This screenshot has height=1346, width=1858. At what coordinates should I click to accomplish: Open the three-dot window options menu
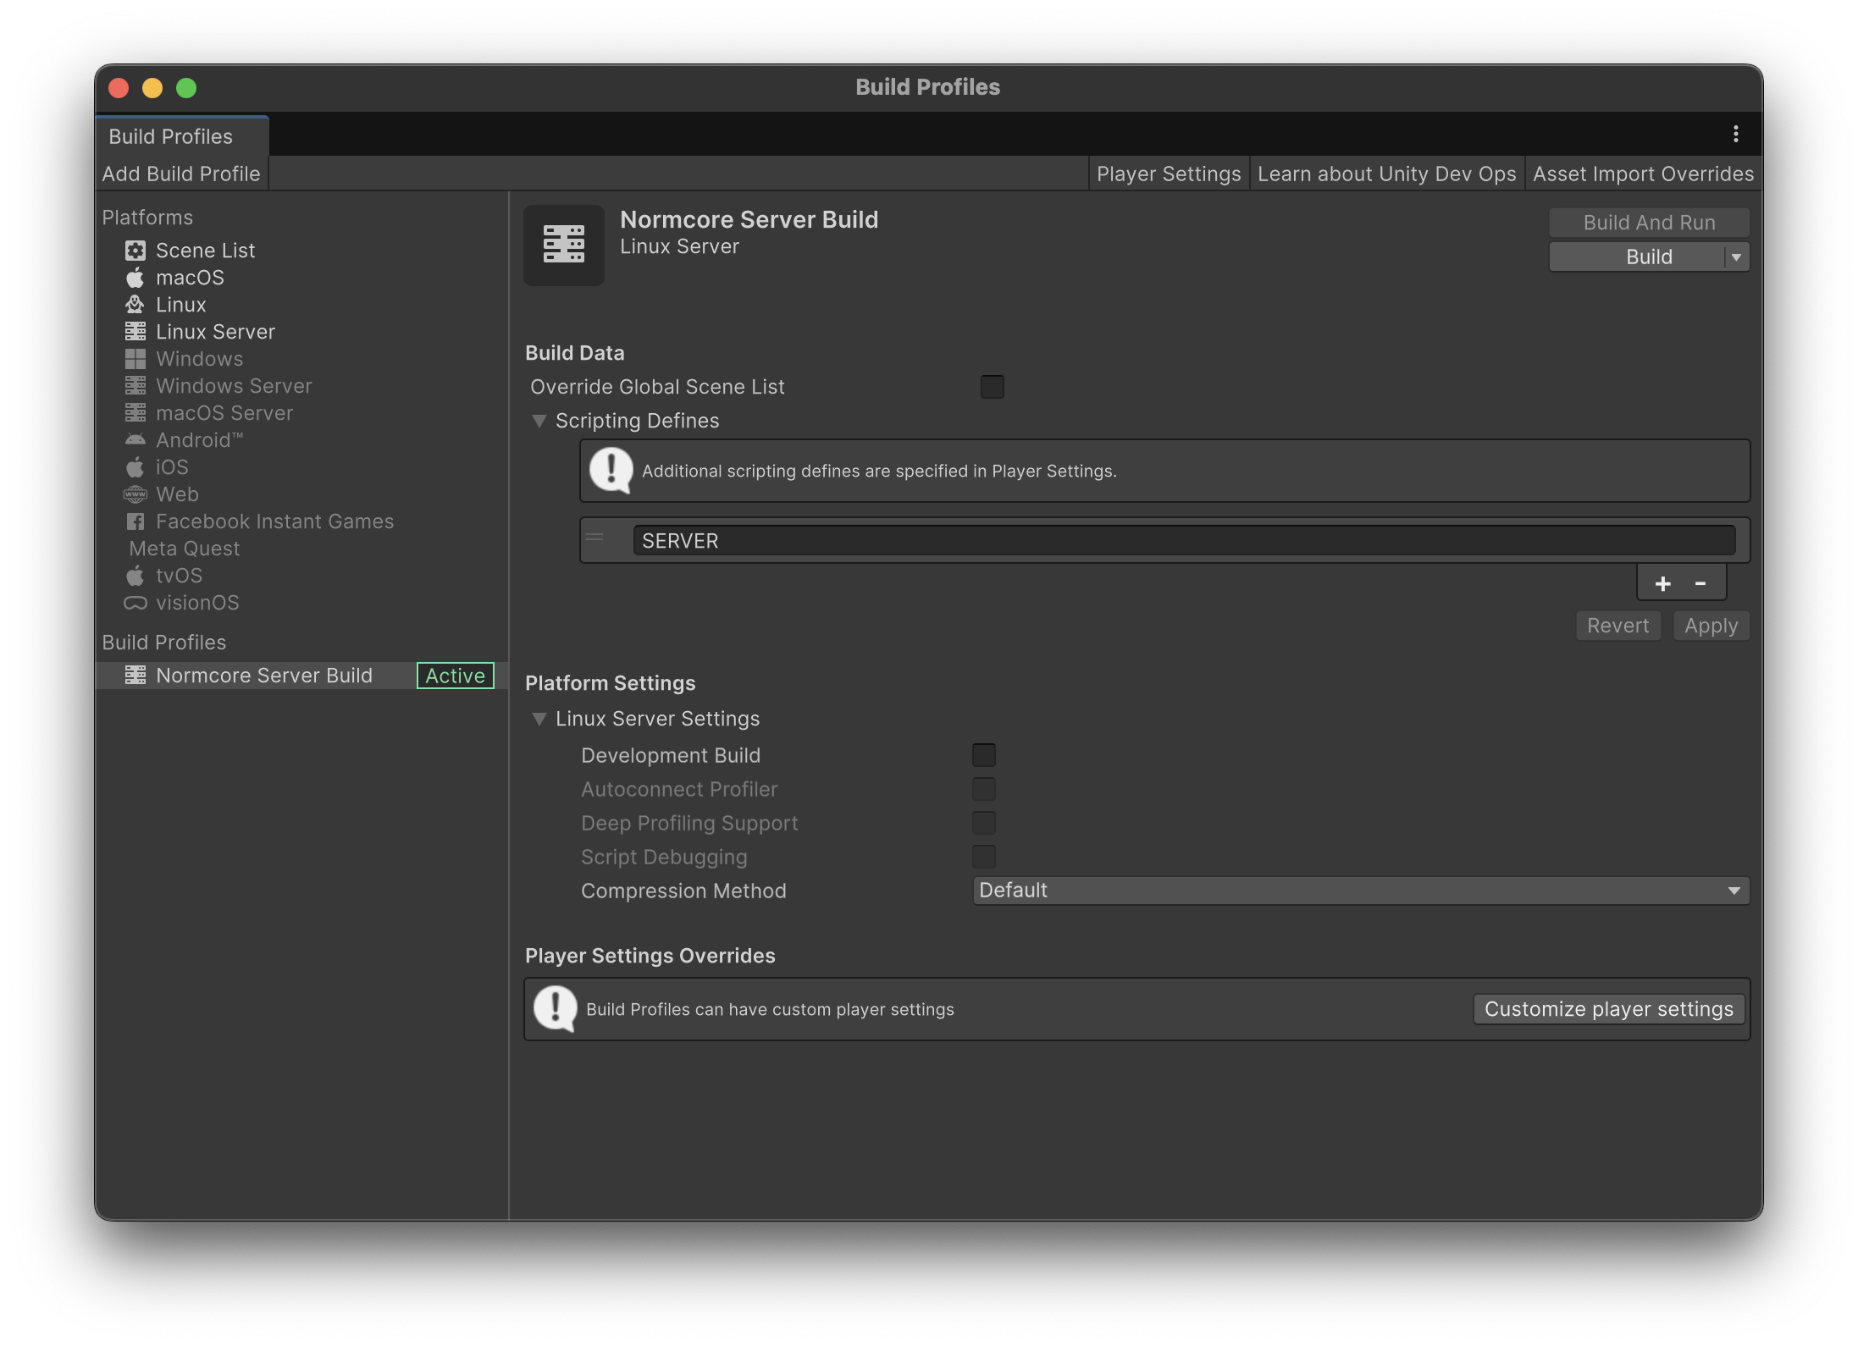pyautogui.click(x=1735, y=134)
